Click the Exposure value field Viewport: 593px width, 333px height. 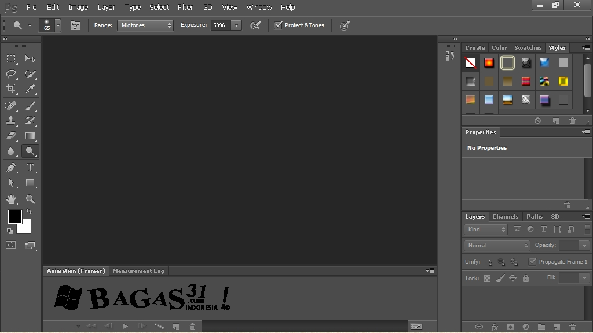[x=221, y=25]
